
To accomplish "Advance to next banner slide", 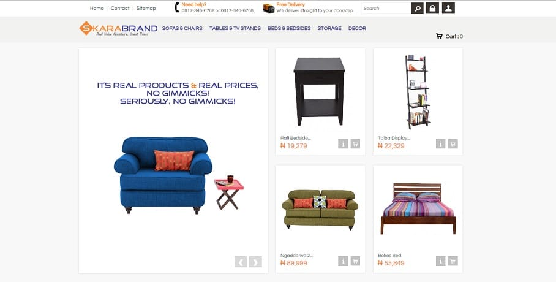I will [255, 262].
